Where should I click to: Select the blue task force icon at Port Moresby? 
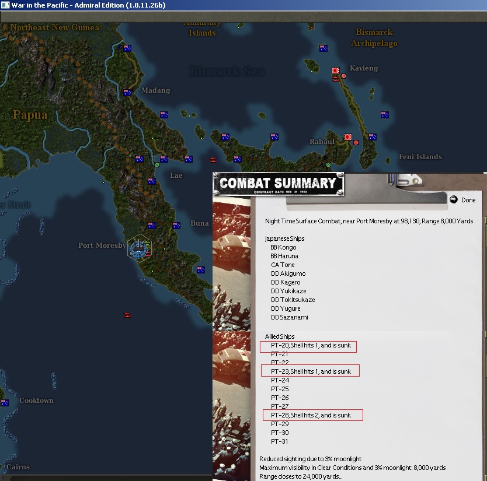pos(138,248)
